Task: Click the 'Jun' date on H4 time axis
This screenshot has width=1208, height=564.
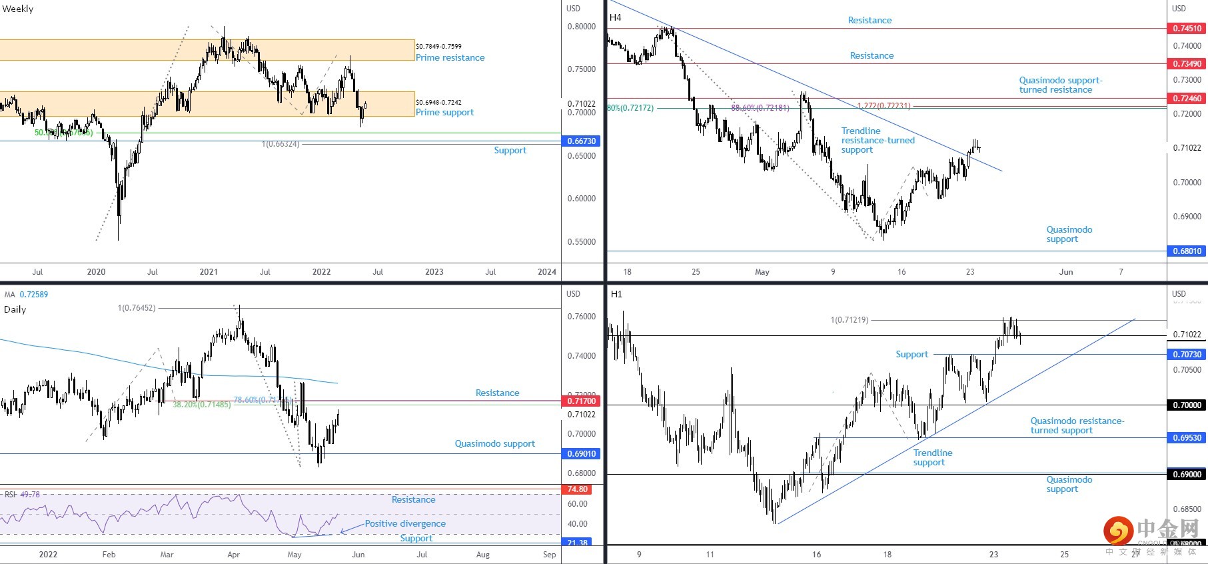Action: 1066,272
